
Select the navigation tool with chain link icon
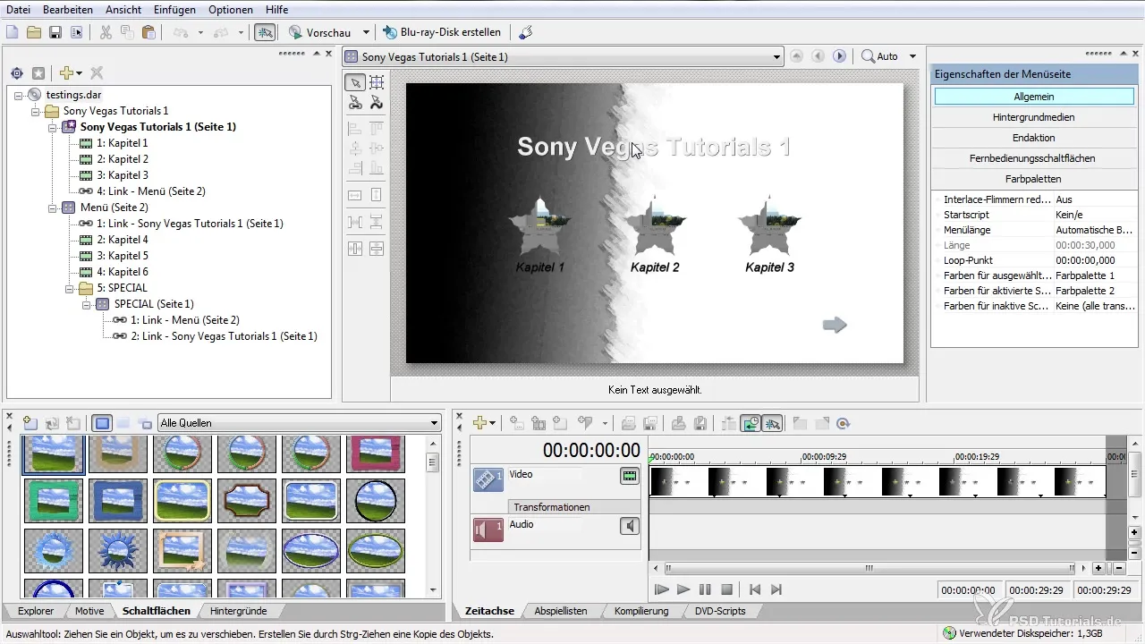pos(355,103)
